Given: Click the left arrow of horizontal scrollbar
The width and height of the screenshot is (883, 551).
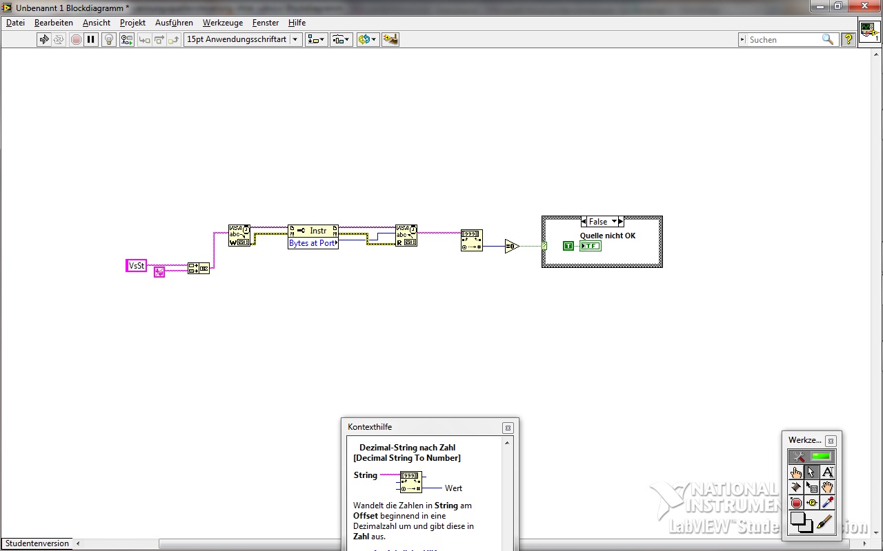Looking at the screenshot, I should pos(77,543).
